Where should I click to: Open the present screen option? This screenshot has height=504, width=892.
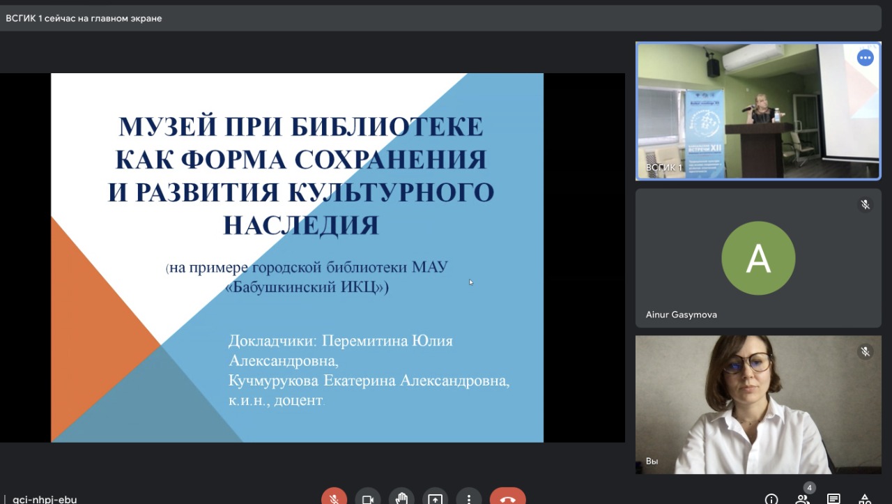pyautogui.click(x=435, y=498)
